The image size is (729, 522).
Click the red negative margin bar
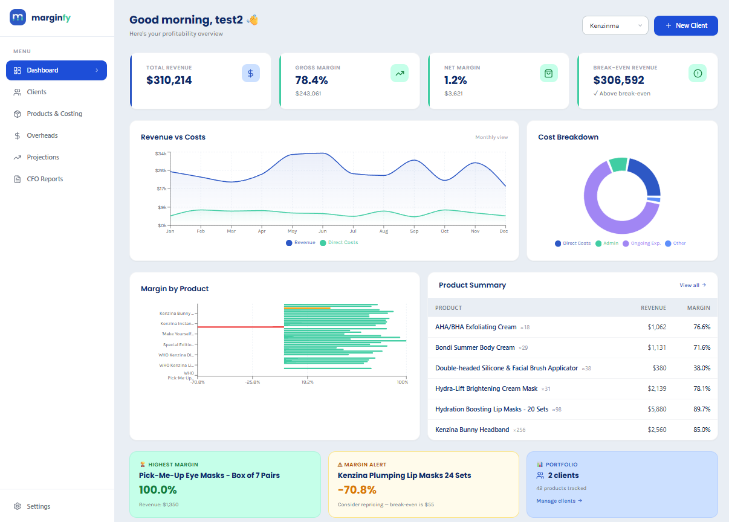pos(241,327)
